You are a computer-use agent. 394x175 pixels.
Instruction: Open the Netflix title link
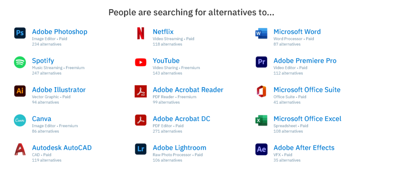pyautogui.click(x=163, y=32)
